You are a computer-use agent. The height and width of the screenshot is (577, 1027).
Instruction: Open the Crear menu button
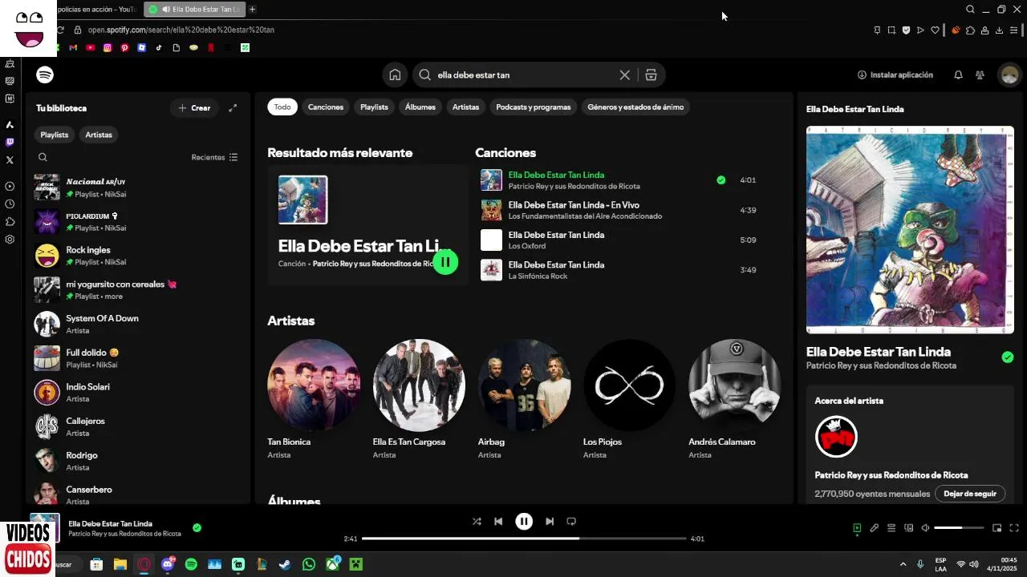point(194,107)
